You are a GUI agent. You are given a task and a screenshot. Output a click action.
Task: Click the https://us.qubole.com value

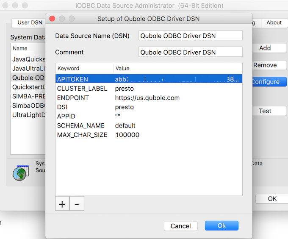click(x=147, y=98)
